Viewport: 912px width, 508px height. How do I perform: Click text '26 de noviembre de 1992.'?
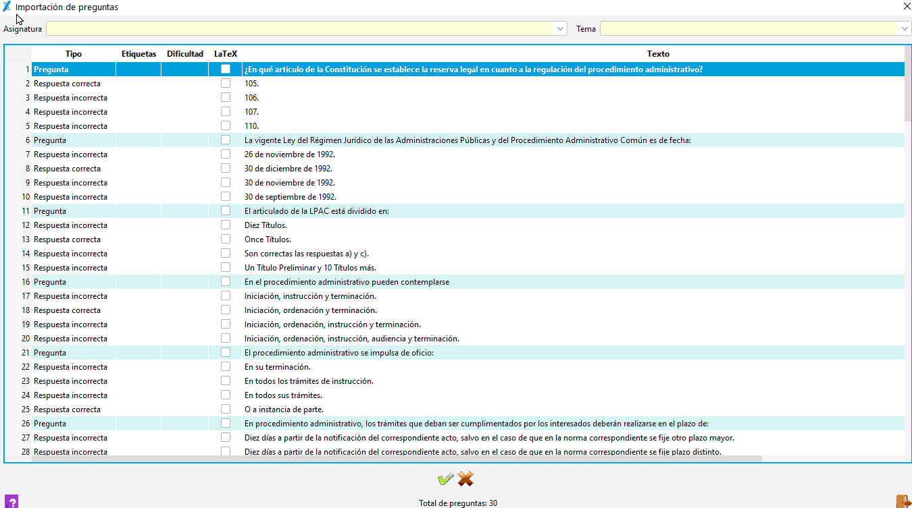(x=290, y=154)
